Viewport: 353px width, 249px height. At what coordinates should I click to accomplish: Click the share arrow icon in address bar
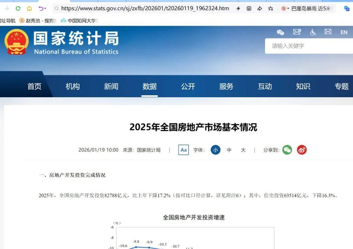260,8
